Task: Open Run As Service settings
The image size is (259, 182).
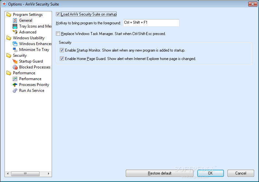Action: tap(32, 91)
